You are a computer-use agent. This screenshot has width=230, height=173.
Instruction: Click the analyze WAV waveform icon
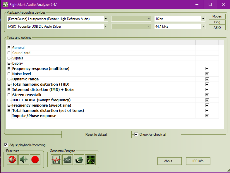point(68,160)
